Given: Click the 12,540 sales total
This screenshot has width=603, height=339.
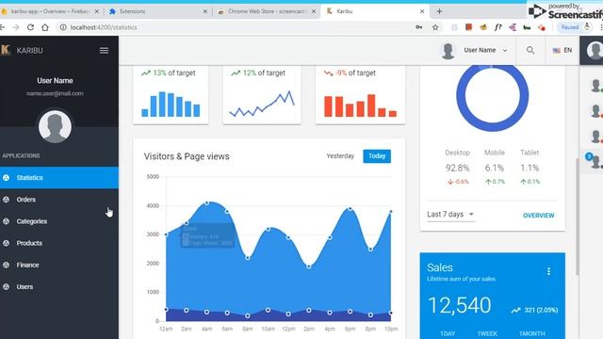Looking at the screenshot, I should [x=459, y=305].
